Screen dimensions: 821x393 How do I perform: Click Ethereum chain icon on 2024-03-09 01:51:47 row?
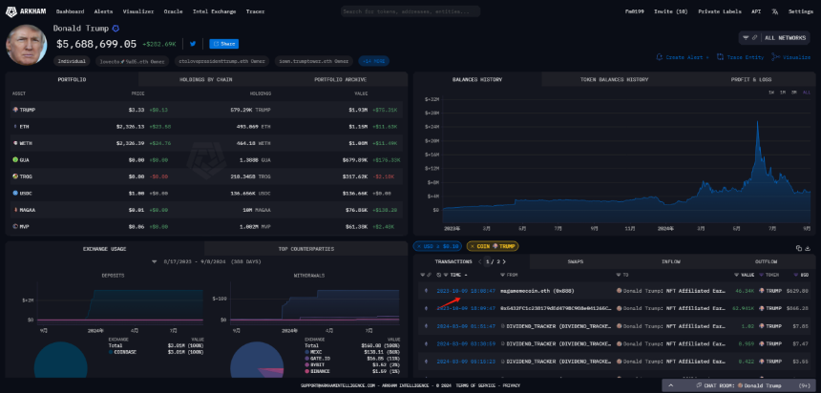(425, 326)
